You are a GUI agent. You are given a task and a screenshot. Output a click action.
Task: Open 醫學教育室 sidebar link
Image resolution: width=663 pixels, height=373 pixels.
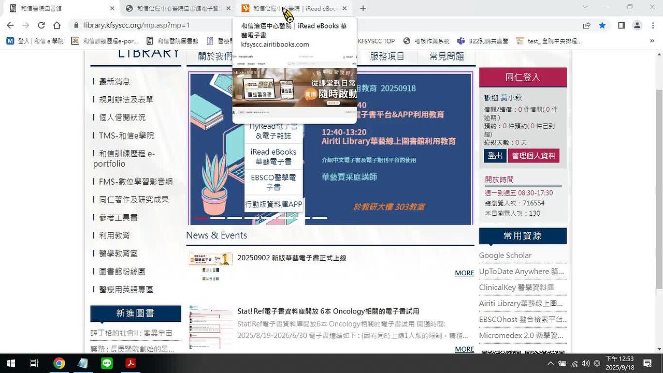118,253
